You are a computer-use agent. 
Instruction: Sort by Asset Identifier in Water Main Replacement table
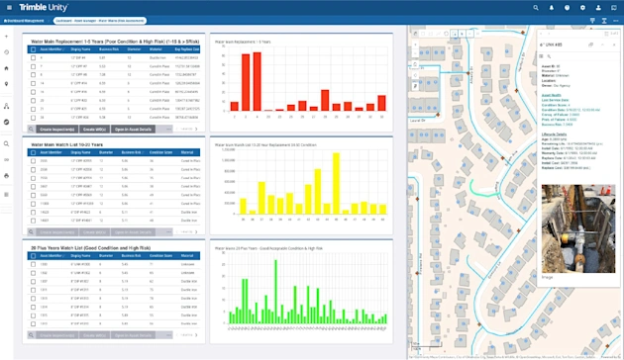(x=52, y=49)
